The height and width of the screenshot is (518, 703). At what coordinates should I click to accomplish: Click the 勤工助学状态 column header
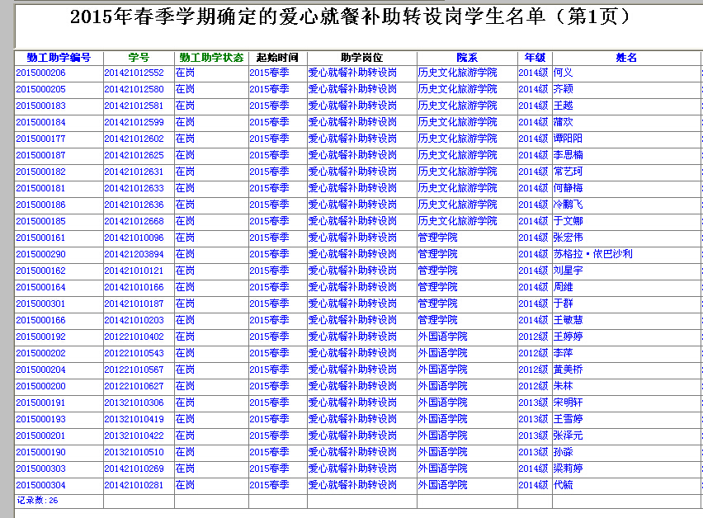tap(211, 58)
